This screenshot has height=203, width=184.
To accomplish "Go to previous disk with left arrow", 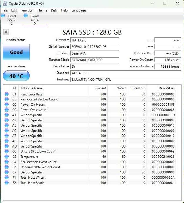I will 6,32.
